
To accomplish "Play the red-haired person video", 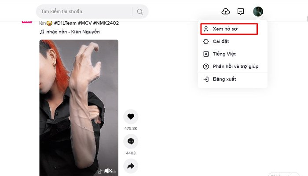I will pos(79,108).
